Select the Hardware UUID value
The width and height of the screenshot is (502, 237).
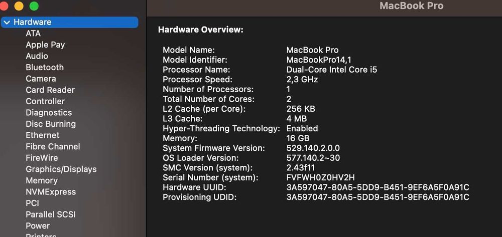(x=378, y=187)
